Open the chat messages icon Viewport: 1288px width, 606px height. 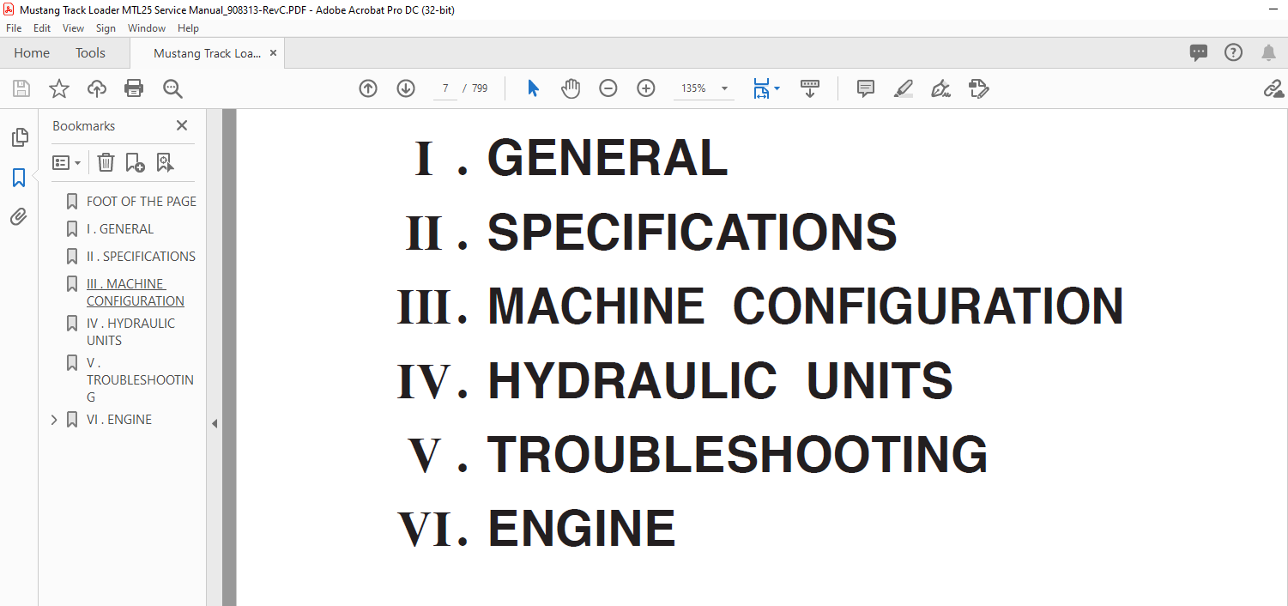pyautogui.click(x=1199, y=52)
